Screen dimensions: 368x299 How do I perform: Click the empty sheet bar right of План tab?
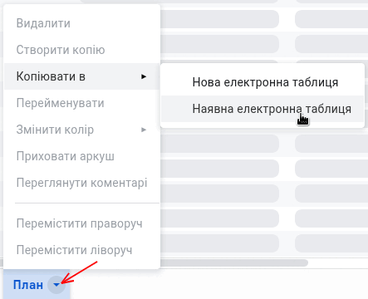tap(218, 284)
